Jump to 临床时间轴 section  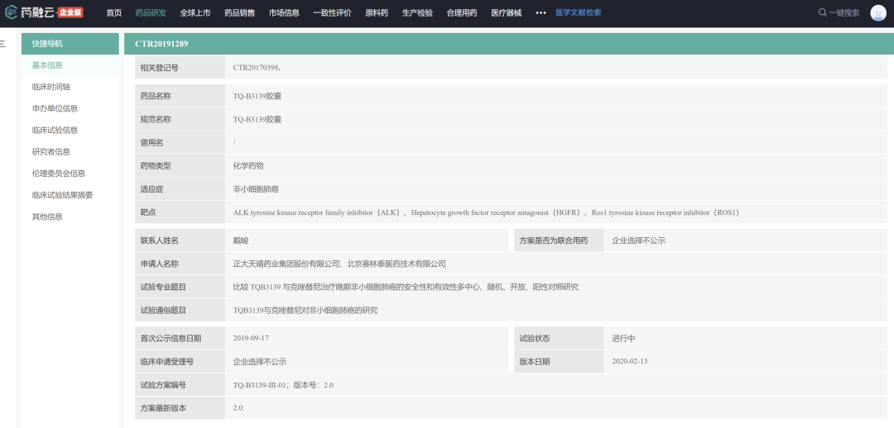pos(51,87)
